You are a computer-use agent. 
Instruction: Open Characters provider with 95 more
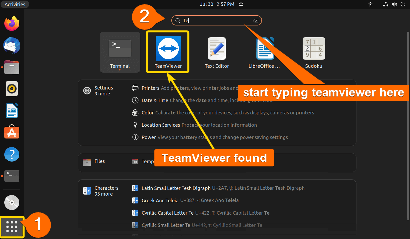click(x=101, y=191)
